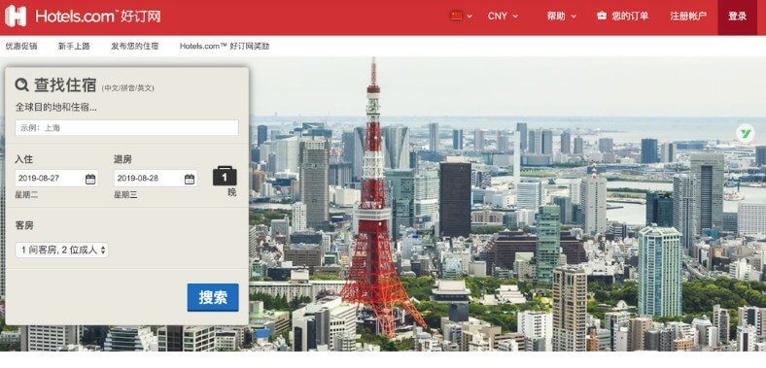Screen dimensions: 766x368
Task: Click the 注册帐户 register link
Action: [x=688, y=17]
